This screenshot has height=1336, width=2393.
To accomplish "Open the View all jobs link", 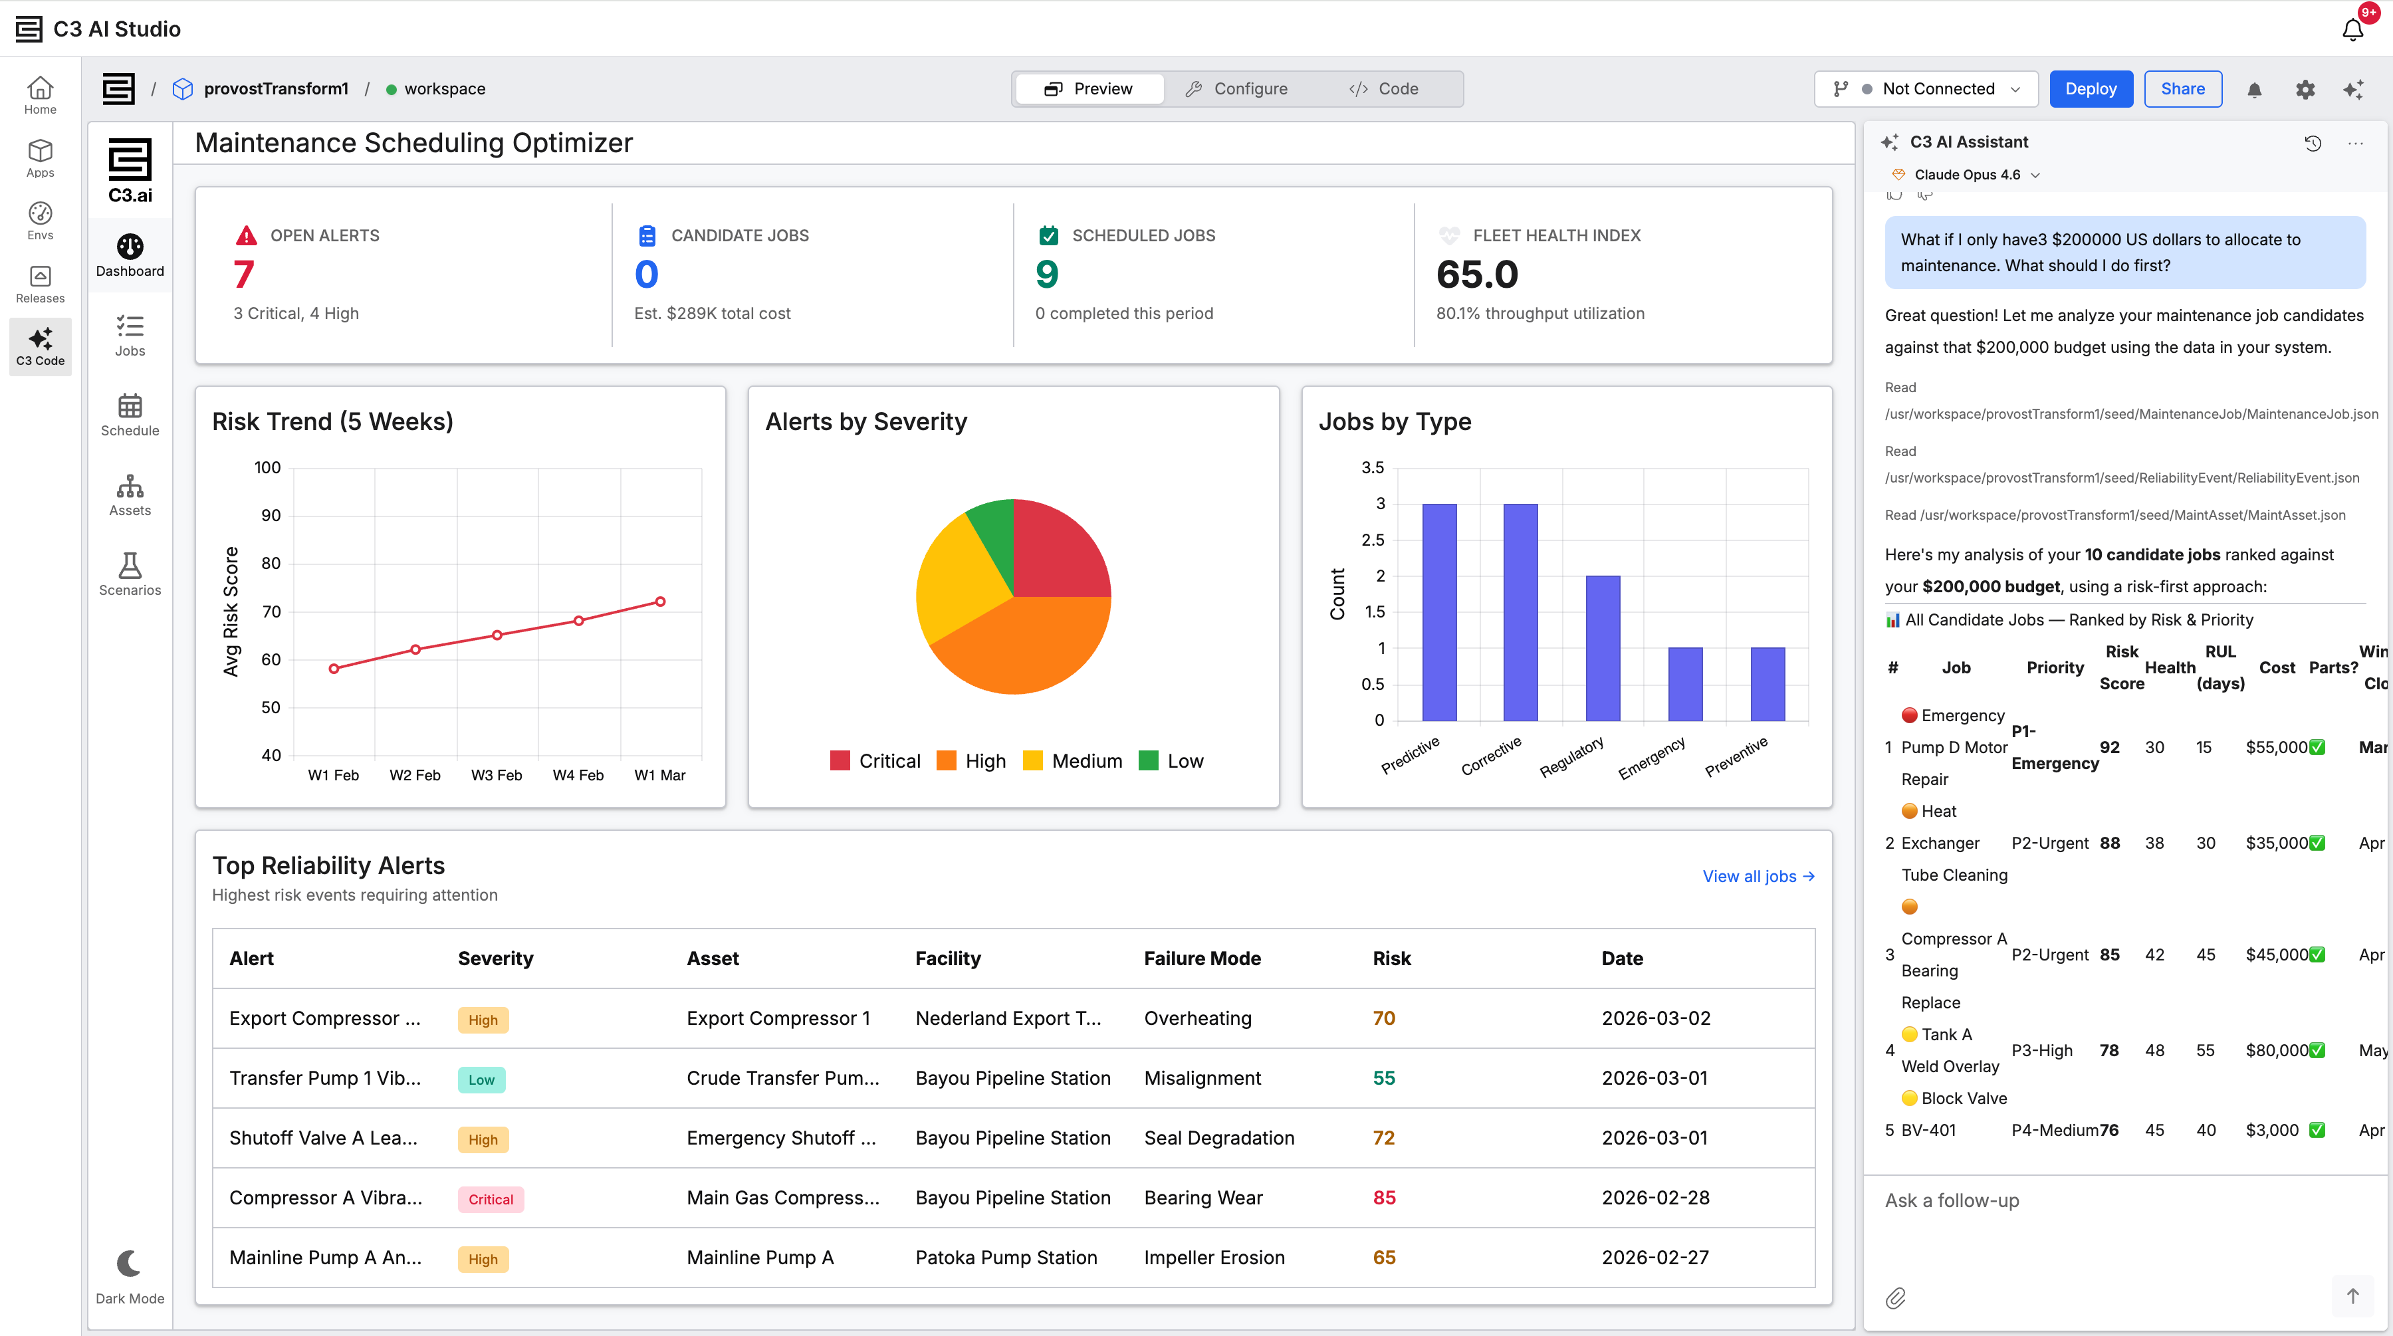I will (1758, 876).
